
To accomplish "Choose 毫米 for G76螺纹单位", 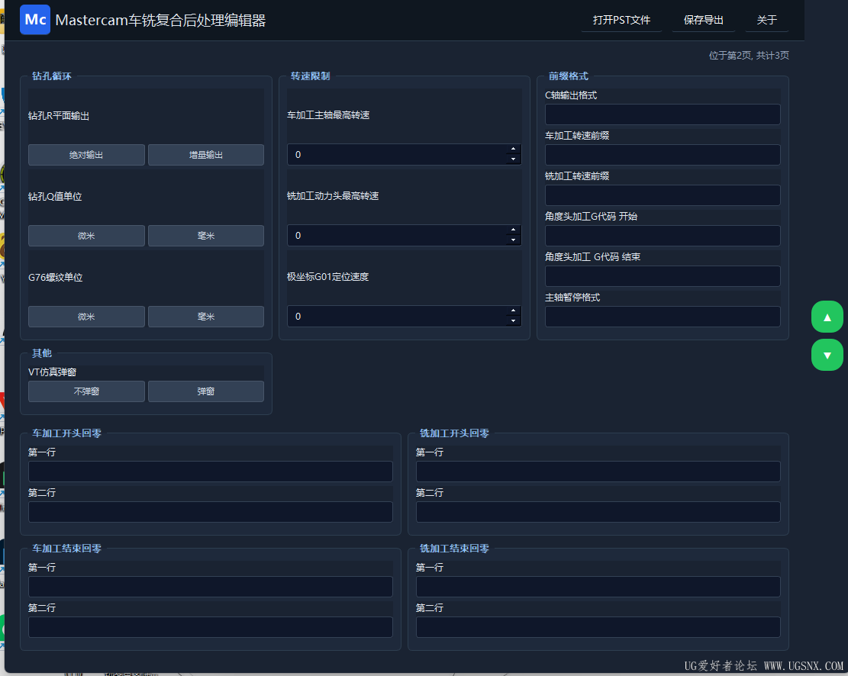I will point(206,317).
